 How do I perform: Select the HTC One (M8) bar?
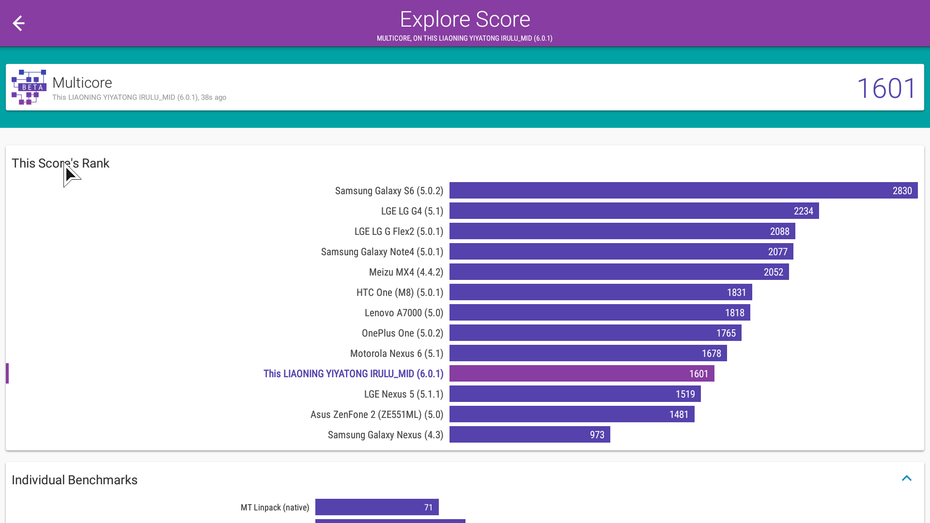[601, 292]
